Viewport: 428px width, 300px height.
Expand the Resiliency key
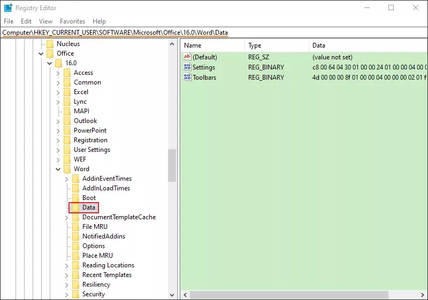(66, 284)
